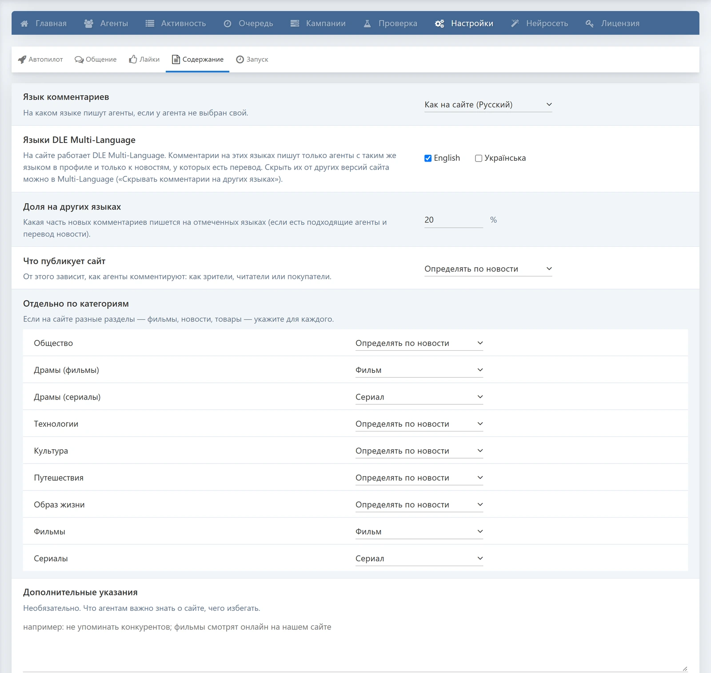Open the Агенты menu item
The image size is (711, 673).
(x=106, y=24)
